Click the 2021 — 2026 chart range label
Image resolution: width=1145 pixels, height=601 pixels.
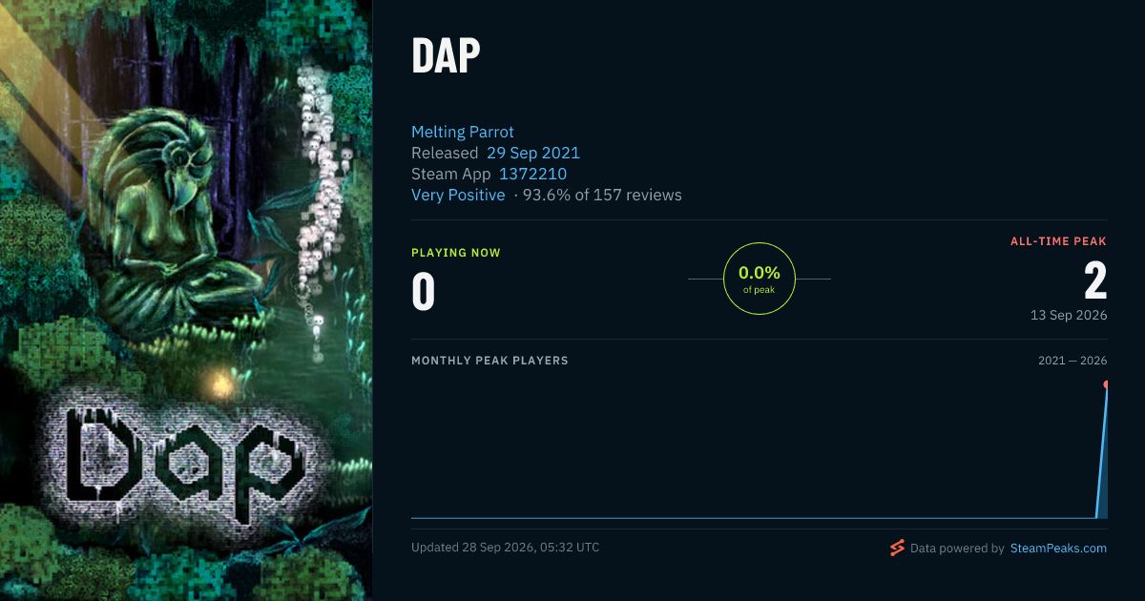click(1072, 361)
